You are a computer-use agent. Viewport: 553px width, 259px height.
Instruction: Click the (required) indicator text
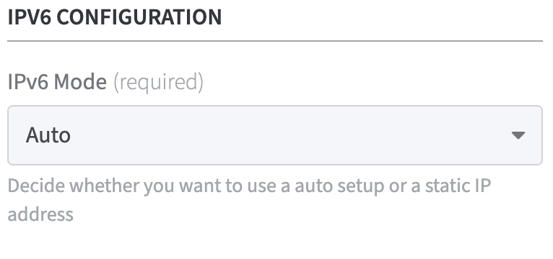click(x=158, y=82)
